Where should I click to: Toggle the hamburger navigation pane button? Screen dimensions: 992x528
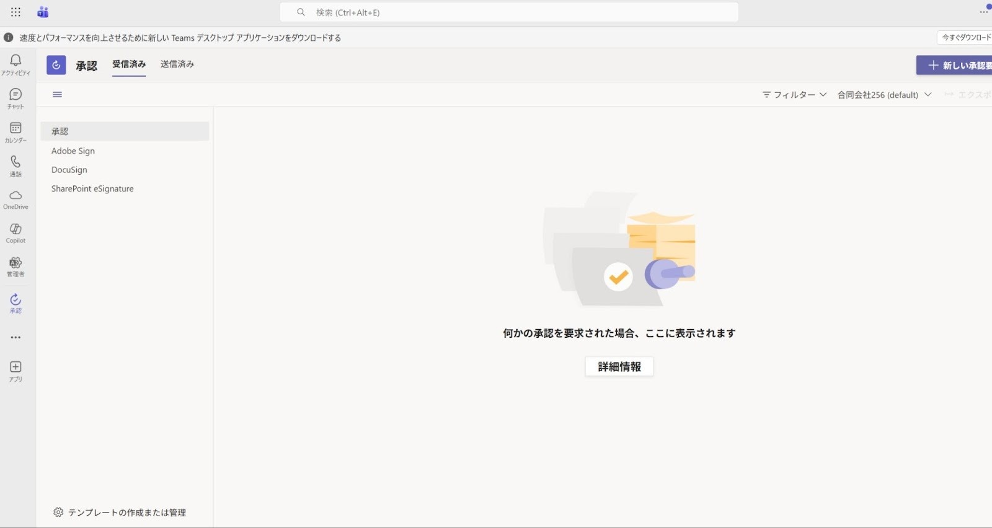57,94
